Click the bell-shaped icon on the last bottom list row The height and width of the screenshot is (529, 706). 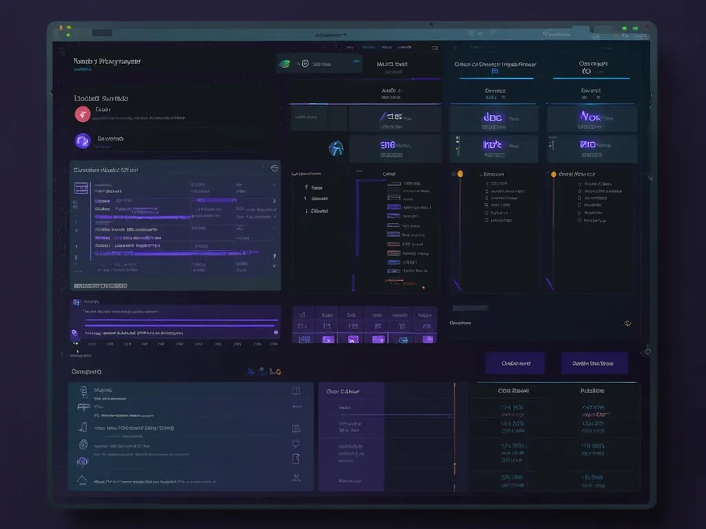(x=82, y=479)
